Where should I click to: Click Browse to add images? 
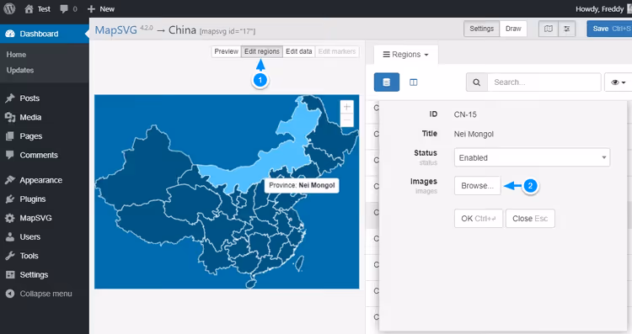click(477, 186)
